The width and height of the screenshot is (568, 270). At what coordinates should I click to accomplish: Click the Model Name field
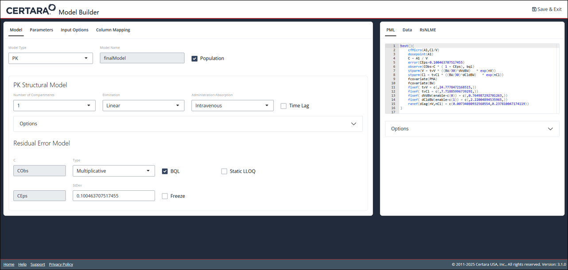pyautogui.click(x=142, y=58)
